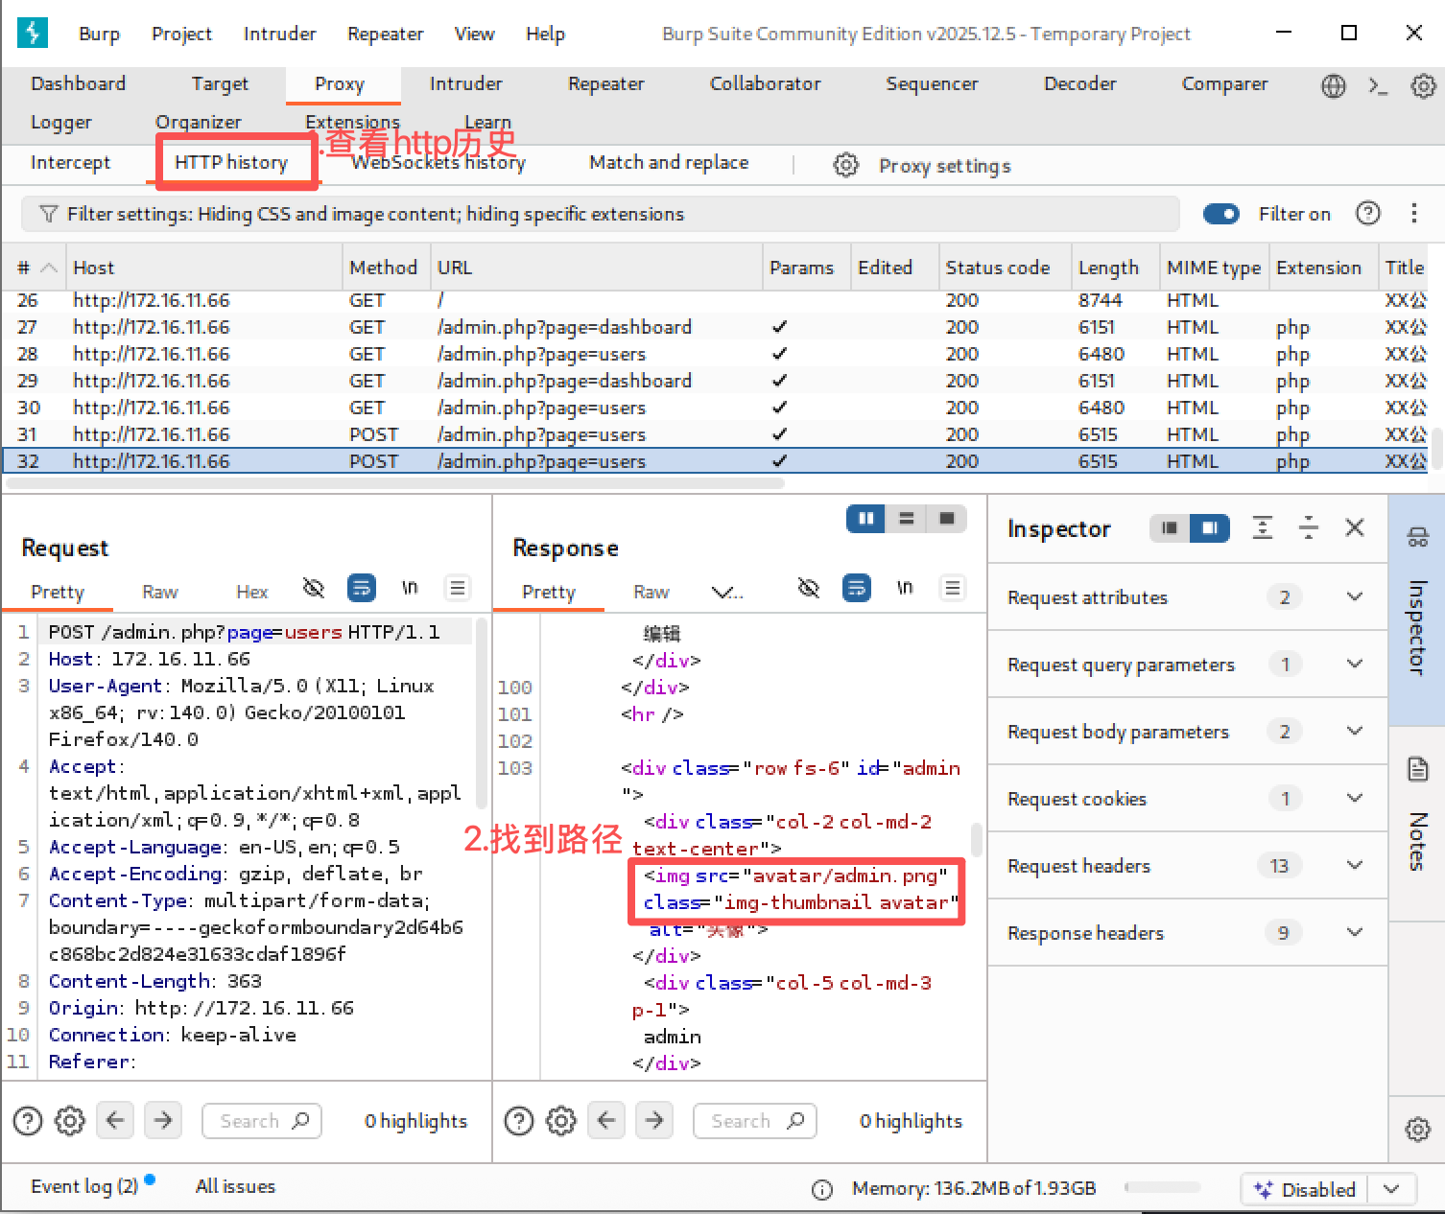This screenshot has height=1214, width=1445.
Task: Click All issues link
Action: [x=235, y=1186]
